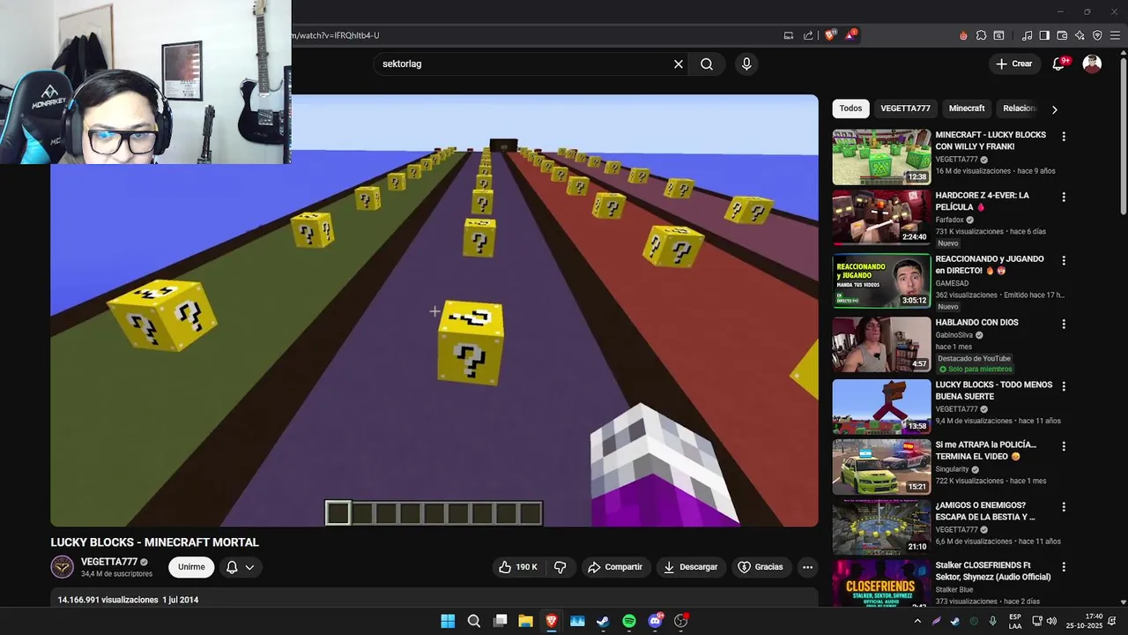Click the Unirme join button

click(x=191, y=567)
